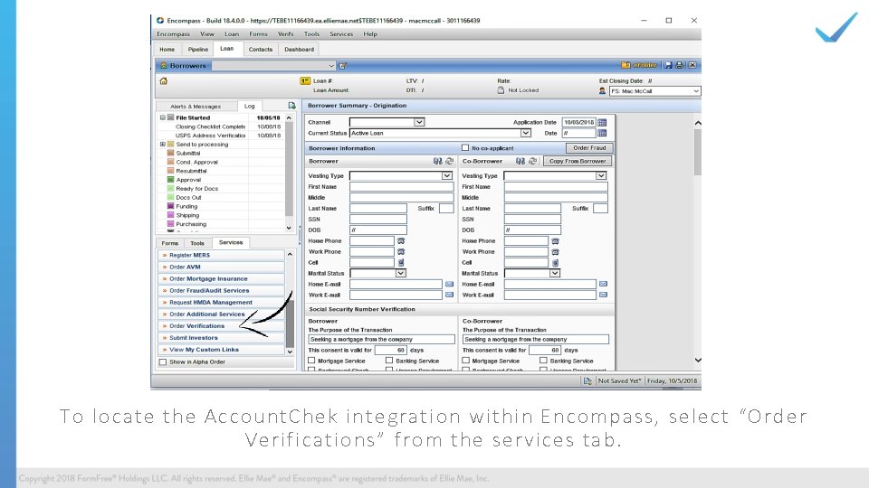This screenshot has width=869, height=488.
Task: Click the Not Locked padlock icon
Action: coord(501,90)
